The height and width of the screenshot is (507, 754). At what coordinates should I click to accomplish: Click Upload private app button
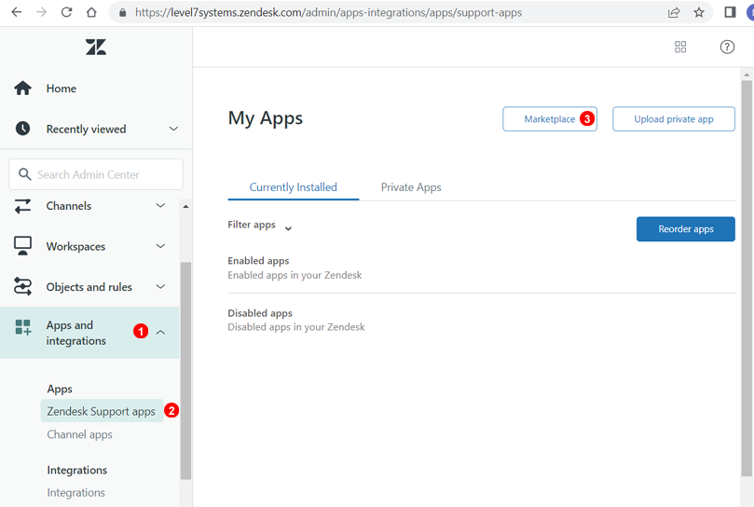pyautogui.click(x=673, y=118)
